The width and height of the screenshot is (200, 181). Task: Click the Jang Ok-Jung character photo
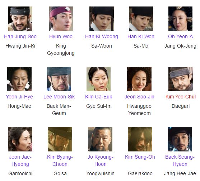click(x=180, y=19)
